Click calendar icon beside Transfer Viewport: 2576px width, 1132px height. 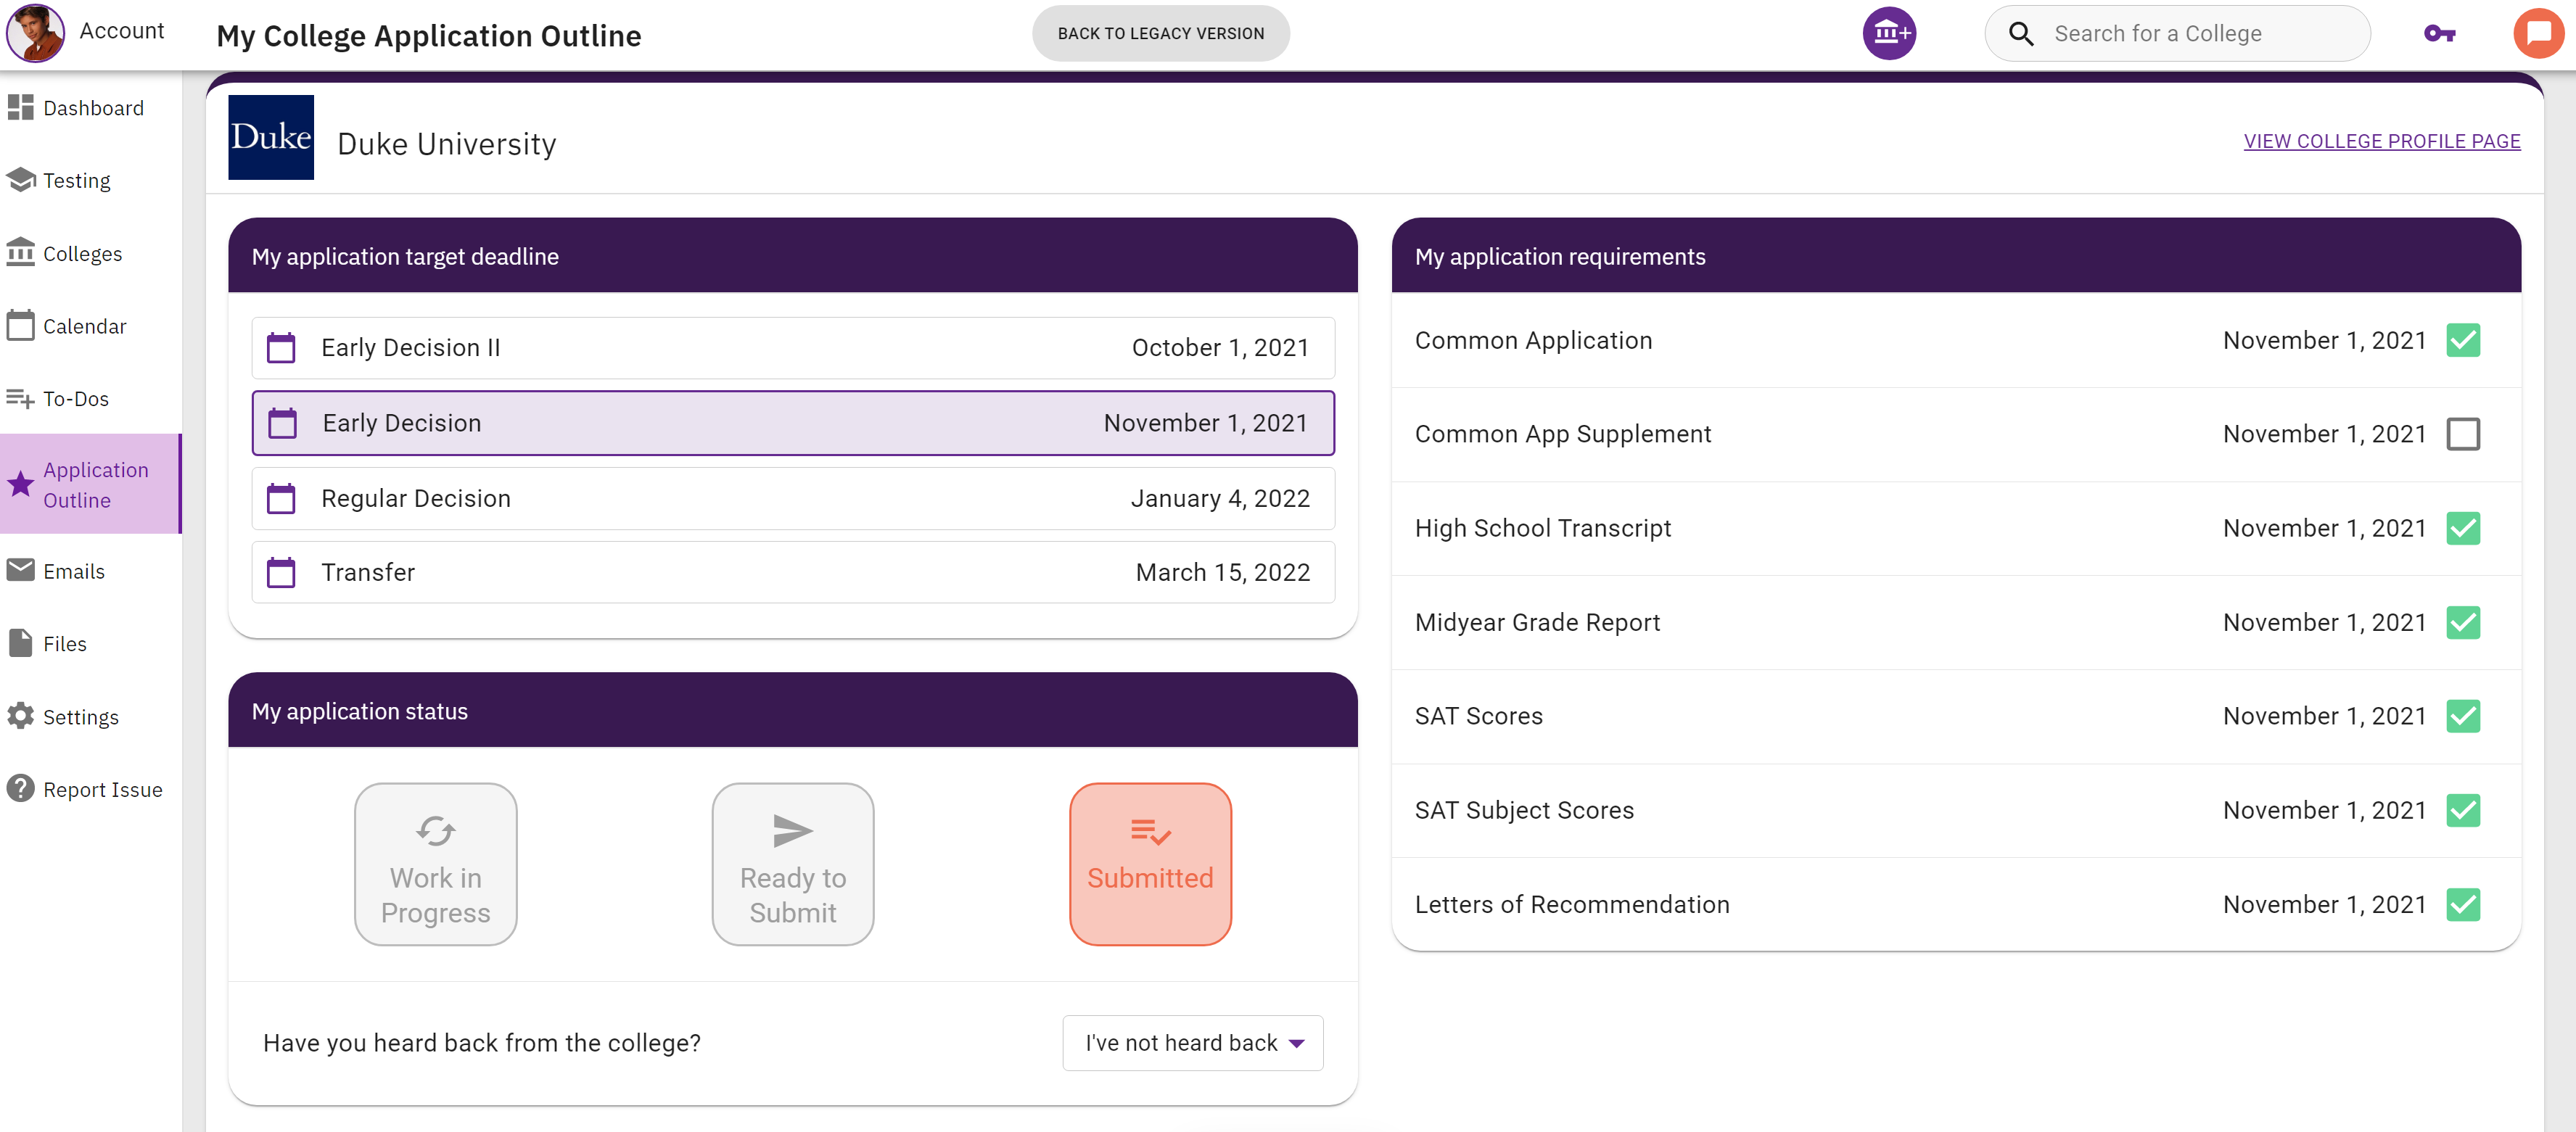(x=281, y=572)
